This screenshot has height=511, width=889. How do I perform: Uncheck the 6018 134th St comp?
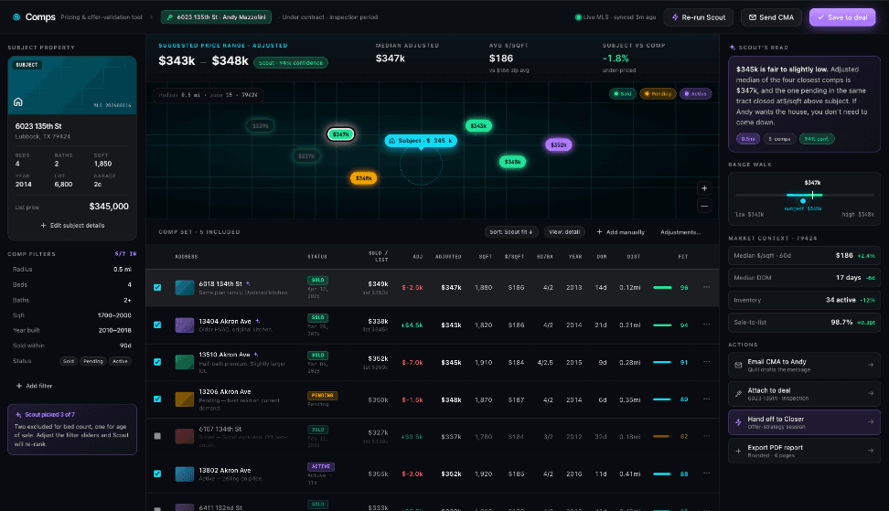point(157,287)
